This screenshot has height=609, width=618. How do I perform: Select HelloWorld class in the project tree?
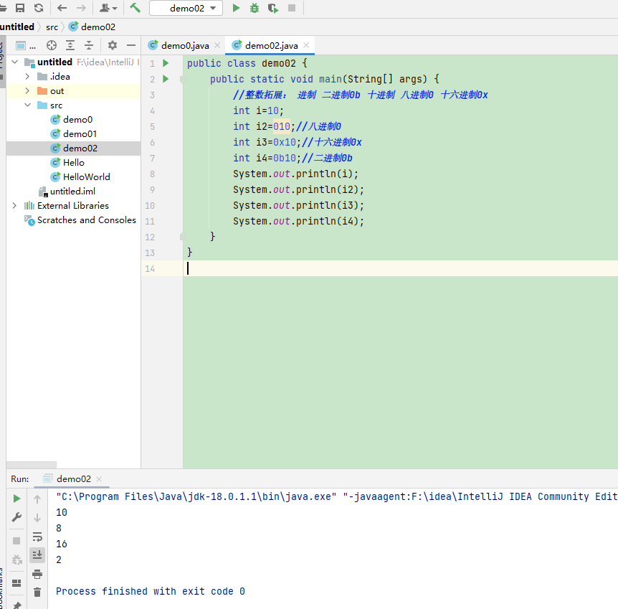coord(86,177)
